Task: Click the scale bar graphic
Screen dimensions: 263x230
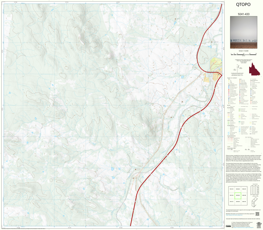Action: point(244,54)
